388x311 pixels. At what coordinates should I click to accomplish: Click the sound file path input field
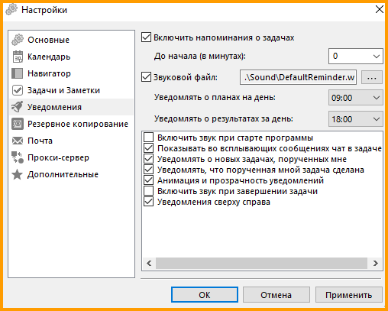coord(298,77)
